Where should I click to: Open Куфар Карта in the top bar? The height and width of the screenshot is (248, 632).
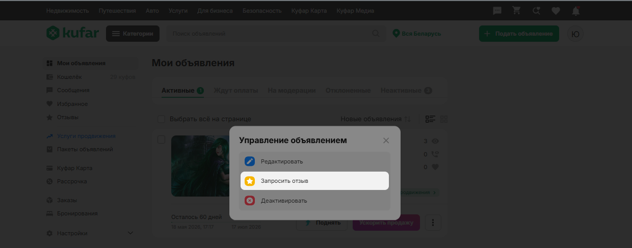(309, 11)
